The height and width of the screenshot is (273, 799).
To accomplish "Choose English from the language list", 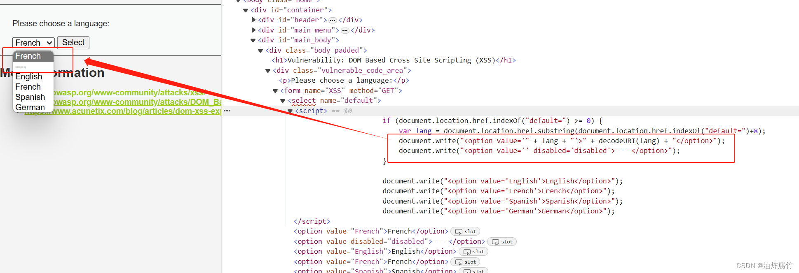I will 29,76.
